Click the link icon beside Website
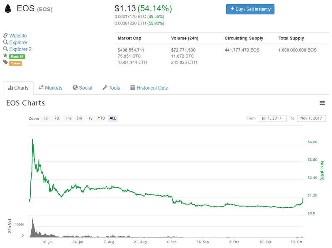The height and width of the screenshot is (248, 332). pos(5,35)
